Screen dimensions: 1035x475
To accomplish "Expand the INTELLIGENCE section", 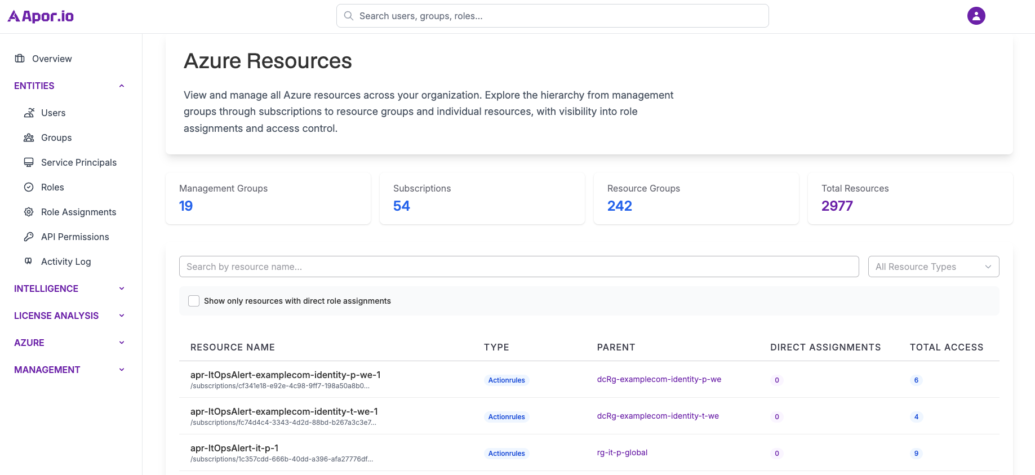I will (122, 288).
